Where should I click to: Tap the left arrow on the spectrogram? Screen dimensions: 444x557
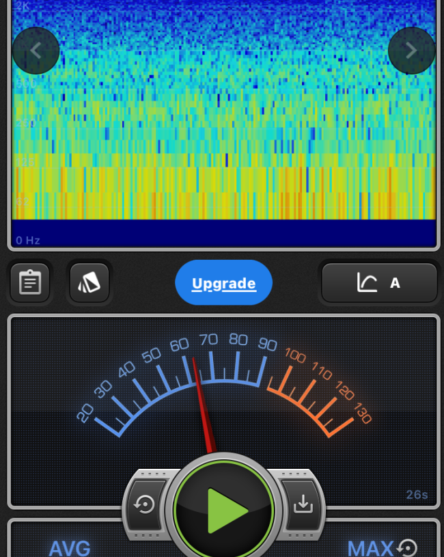click(36, 51)
